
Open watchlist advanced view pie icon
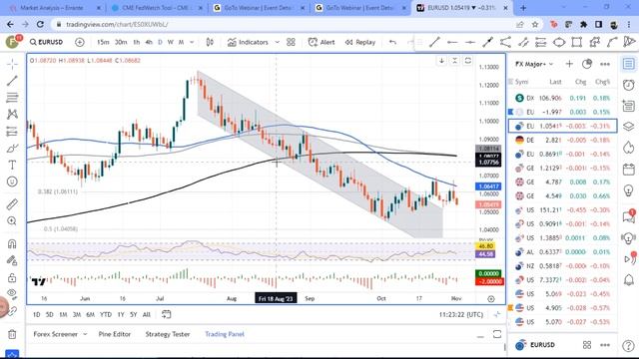coord(587,64)
